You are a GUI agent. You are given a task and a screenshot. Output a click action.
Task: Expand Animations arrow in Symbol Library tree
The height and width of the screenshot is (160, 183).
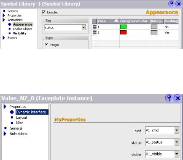coord(4,20)
